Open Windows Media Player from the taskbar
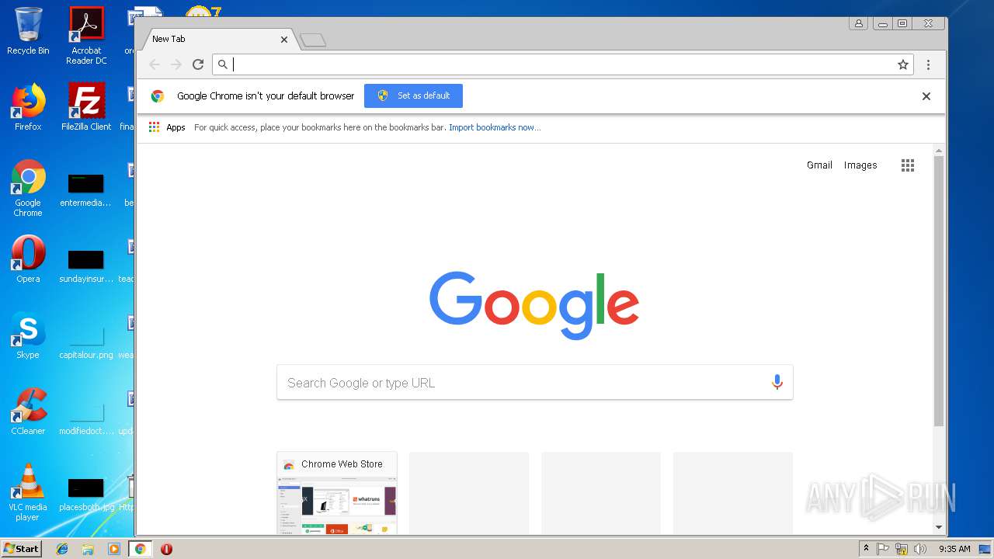The width and height of the screenshot is (994, 559). 114,549
